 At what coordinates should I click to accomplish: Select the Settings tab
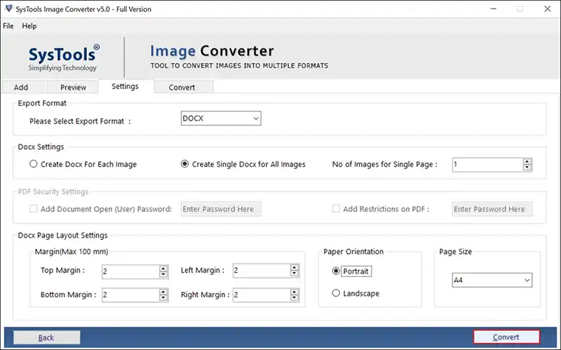pyautogui.click(x=126, y=86)
